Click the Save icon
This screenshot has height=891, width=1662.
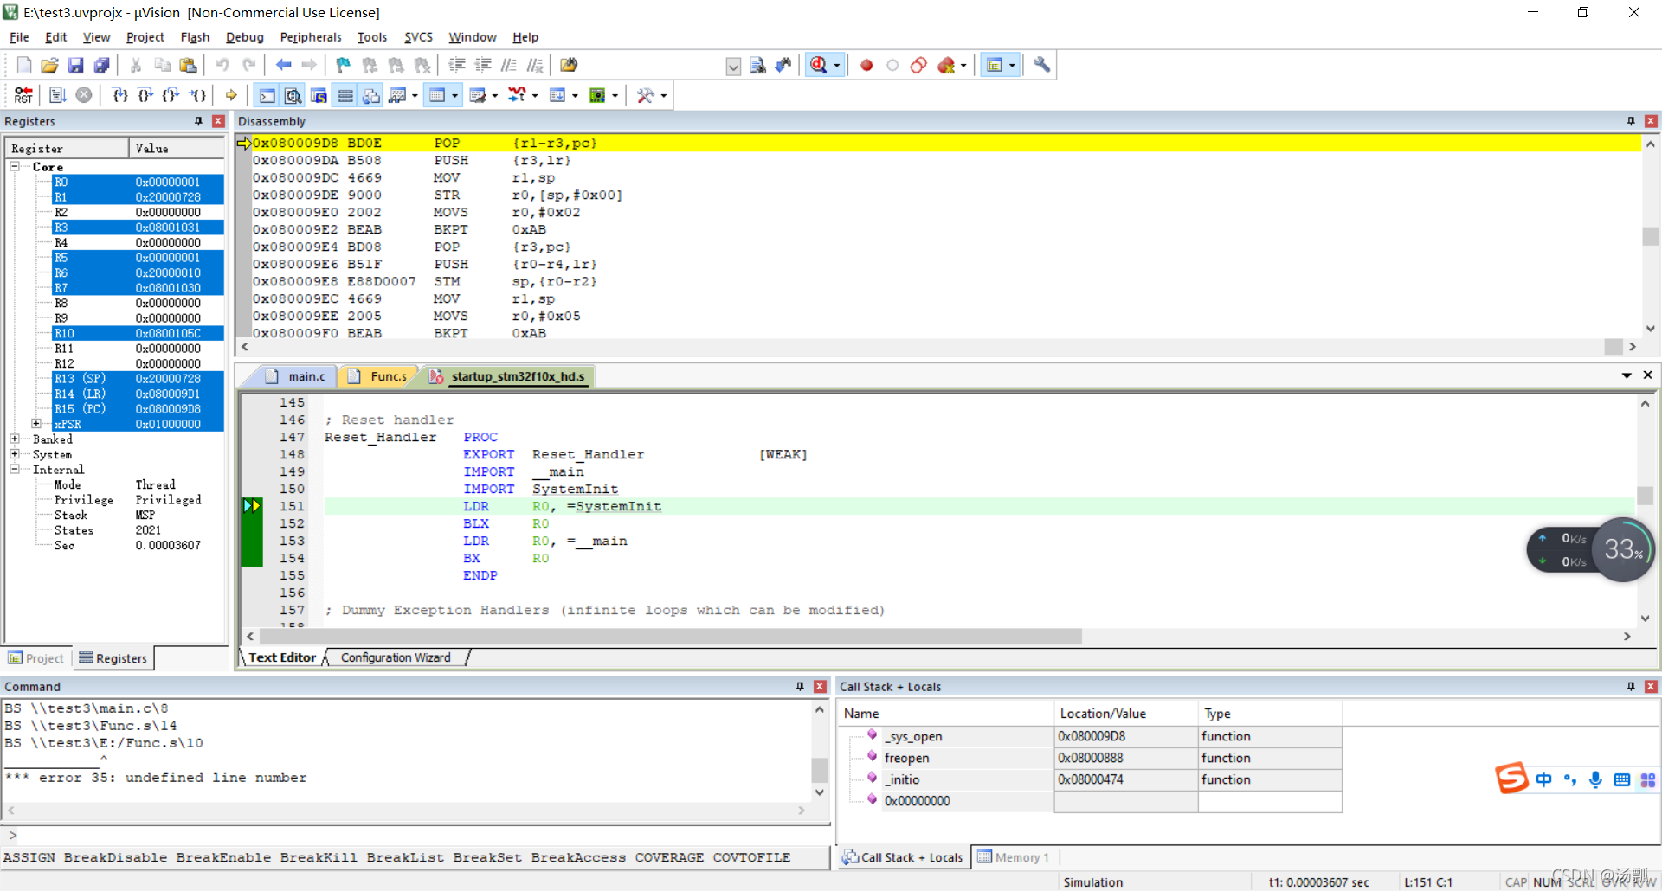pyautogui.click(x=75, y=65)
